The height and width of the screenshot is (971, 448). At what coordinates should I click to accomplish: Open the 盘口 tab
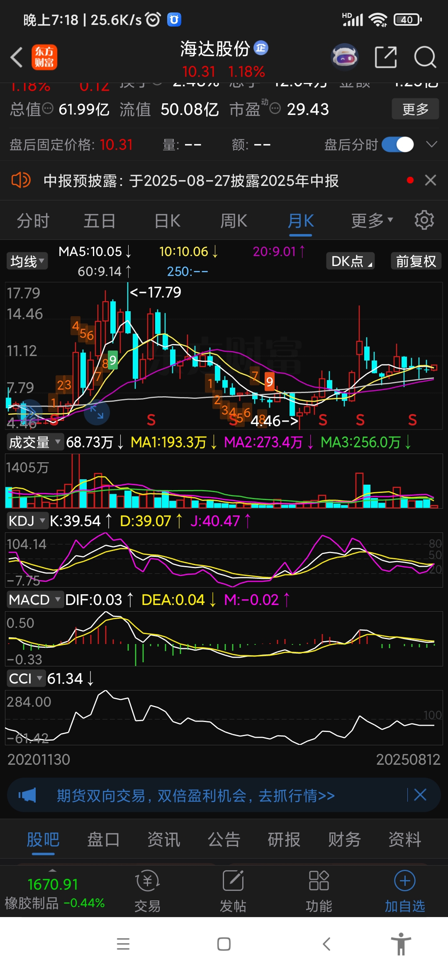tap(103, 839)
